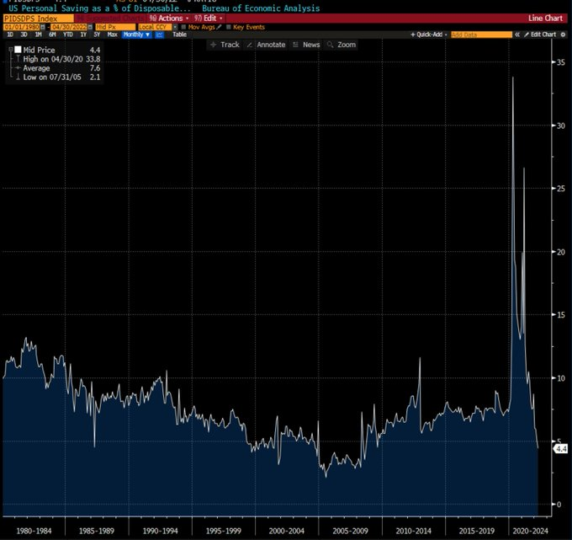Select the 1D range tab
Screen dimensions: 572x540
10,35
